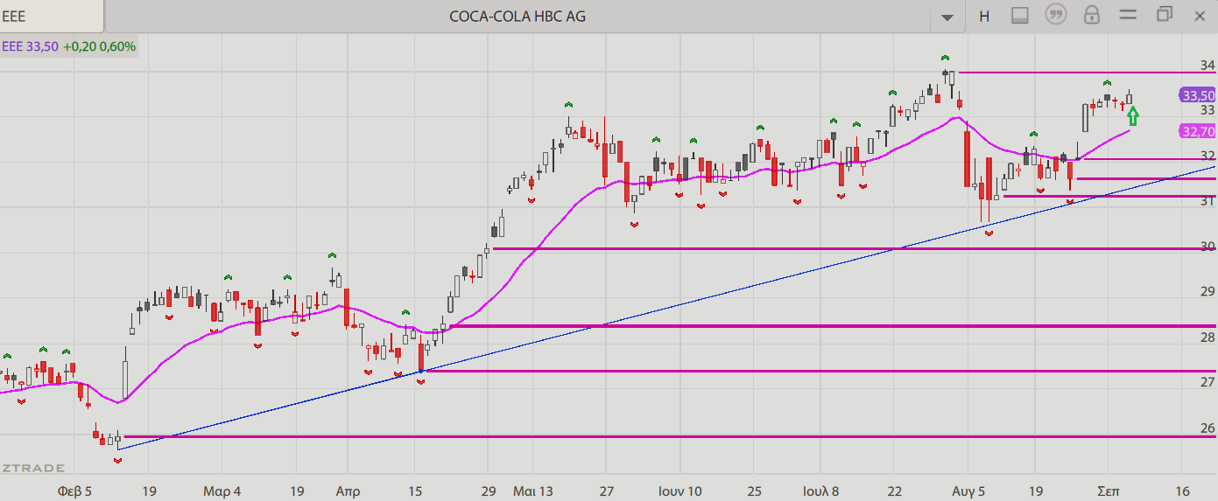Screen dimensions: 1218x501
Task: Click the 30 price axis label
Action: click(x=1207, y=247)
